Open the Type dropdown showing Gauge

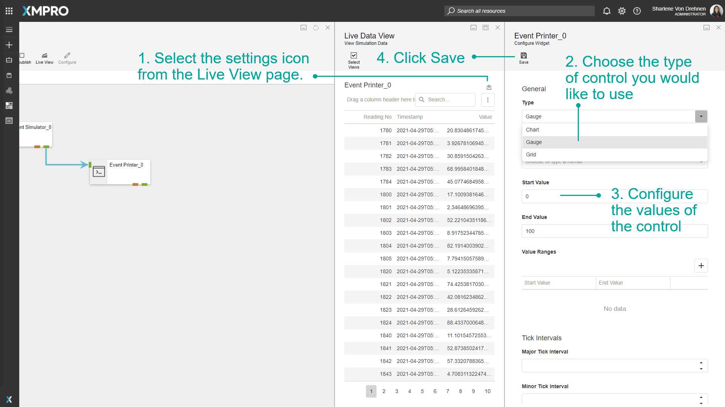coord(701,116)
